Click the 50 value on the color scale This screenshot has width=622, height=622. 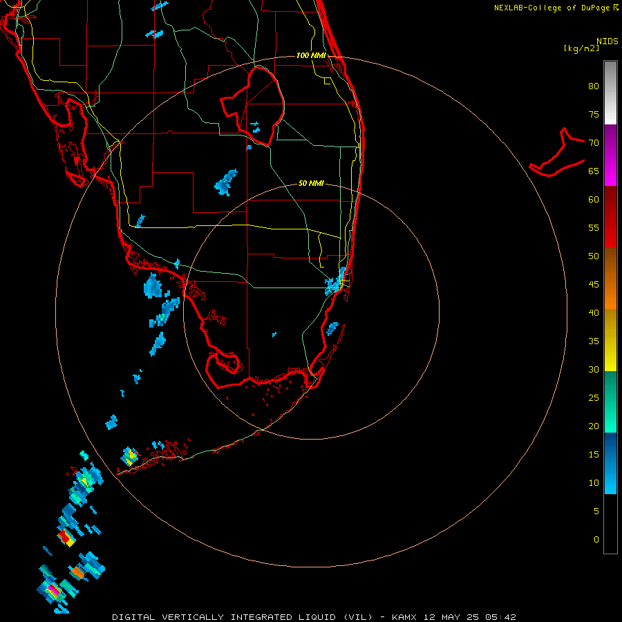[594, 256]
